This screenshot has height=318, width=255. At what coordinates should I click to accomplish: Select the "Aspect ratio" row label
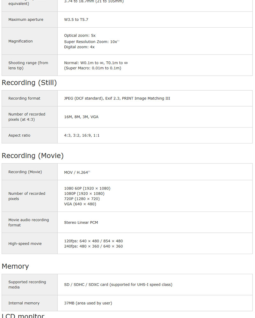(19, 135)
